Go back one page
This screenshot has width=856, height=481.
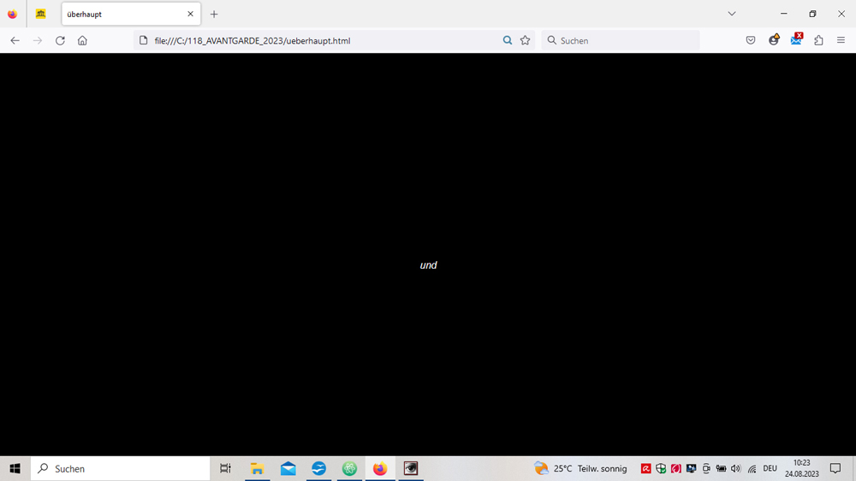click(x=15, y=40)
